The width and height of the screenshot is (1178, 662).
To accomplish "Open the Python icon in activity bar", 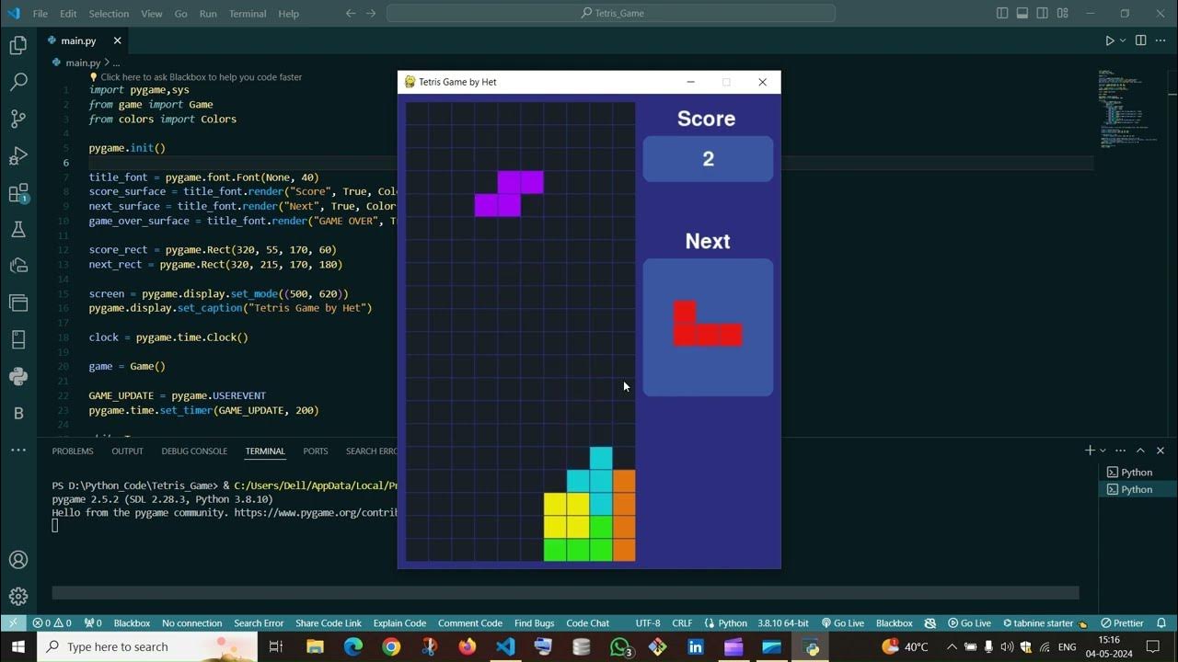I will 18,376.
